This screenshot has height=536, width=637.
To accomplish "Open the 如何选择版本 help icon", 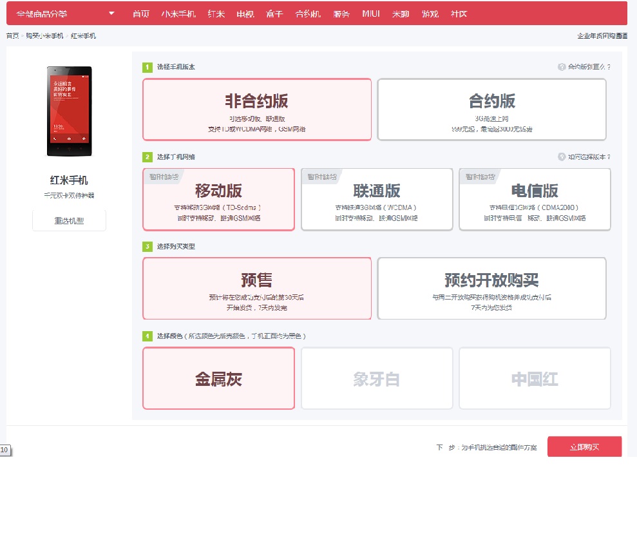I will coord(562,157).
